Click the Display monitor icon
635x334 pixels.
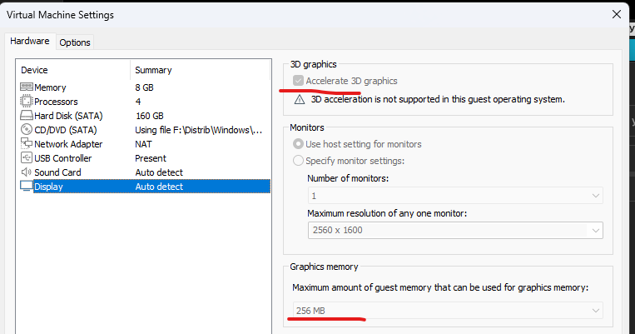click(x=27, y=187)
